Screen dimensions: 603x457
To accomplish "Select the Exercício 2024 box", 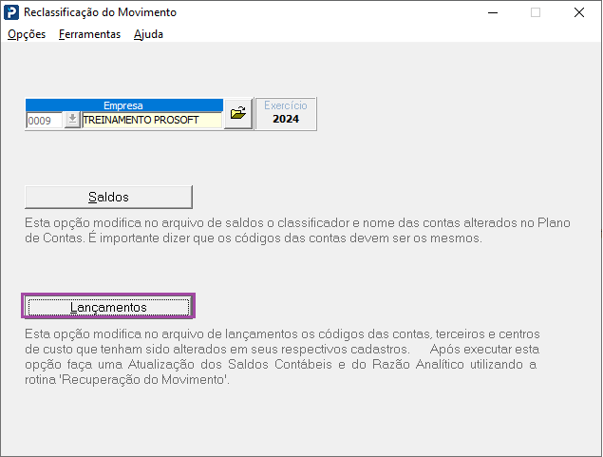I will (x=286, y=114).
